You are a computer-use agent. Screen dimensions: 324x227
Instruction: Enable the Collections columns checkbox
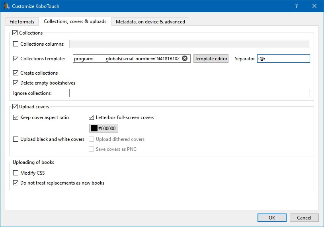tap(16, 44)
